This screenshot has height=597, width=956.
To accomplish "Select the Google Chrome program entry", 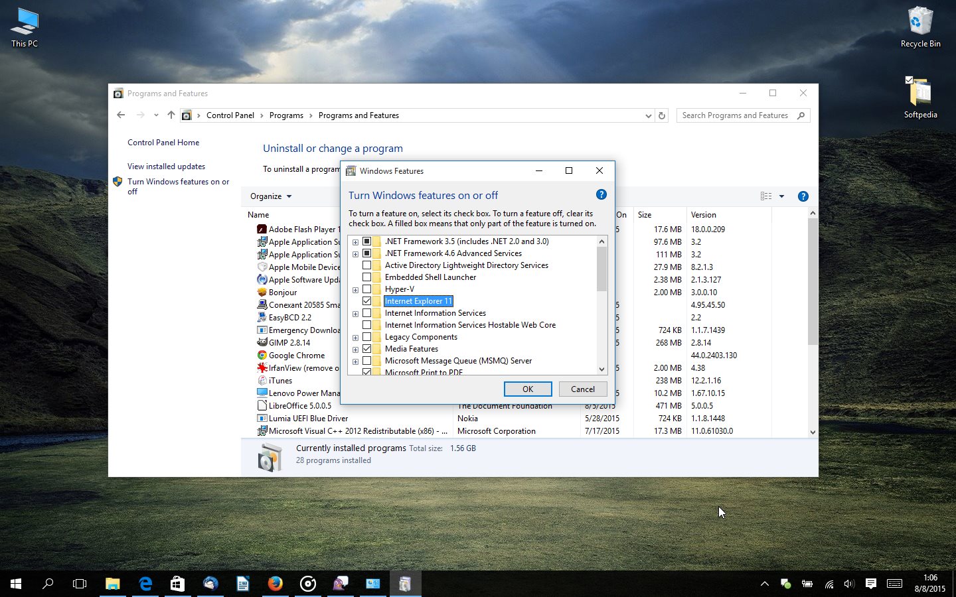I will point(297,356).
